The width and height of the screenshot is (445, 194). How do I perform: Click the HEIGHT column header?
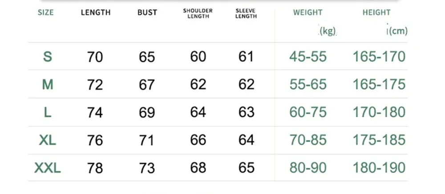[376, 12]
